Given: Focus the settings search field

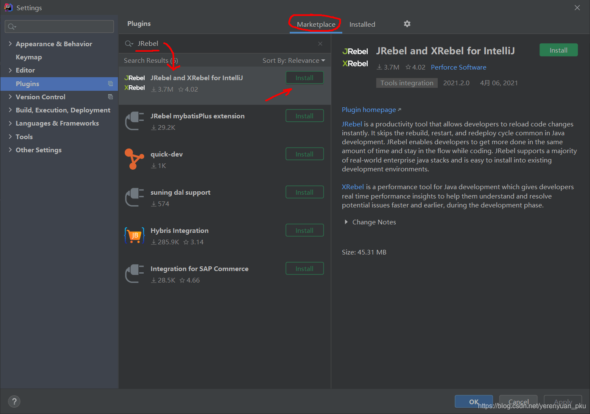Looking at the screenshot, I should 59,27.
